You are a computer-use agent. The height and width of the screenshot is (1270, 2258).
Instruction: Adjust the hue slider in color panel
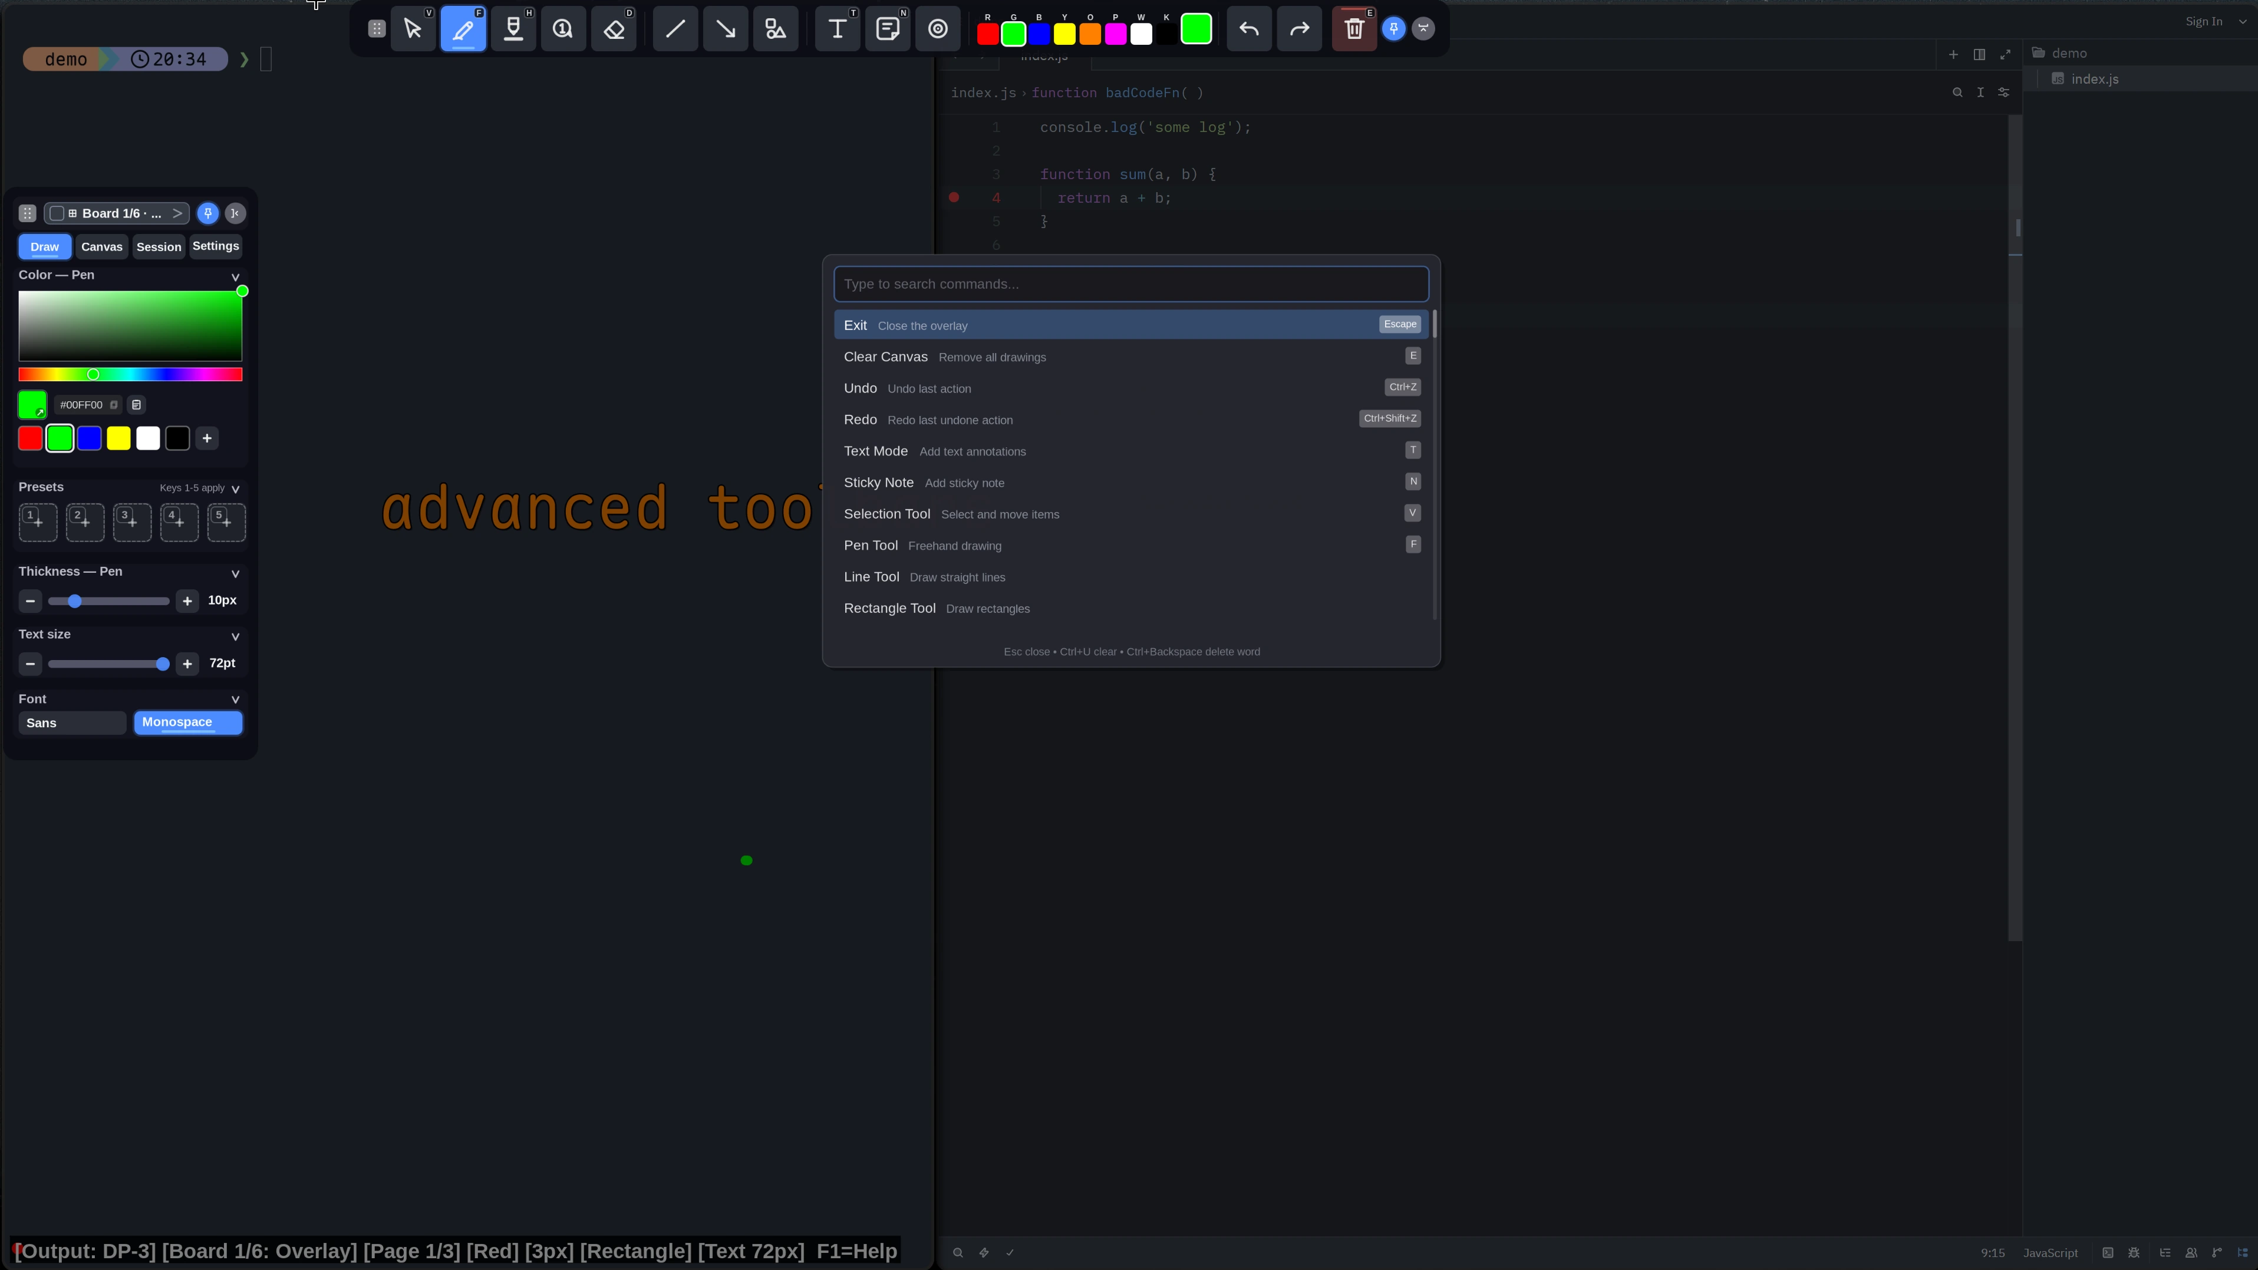tap(131, 374)
